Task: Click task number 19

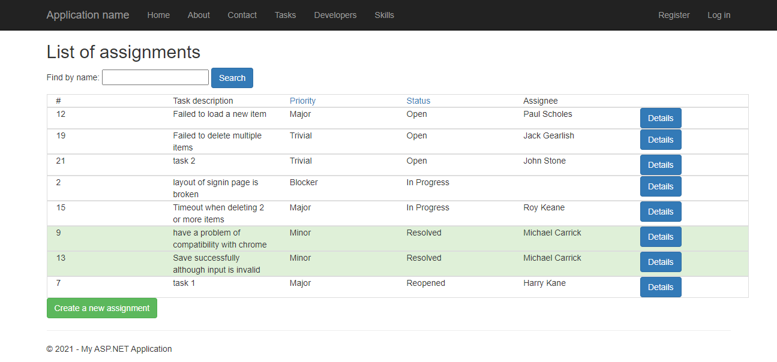Action: point(61,135)
